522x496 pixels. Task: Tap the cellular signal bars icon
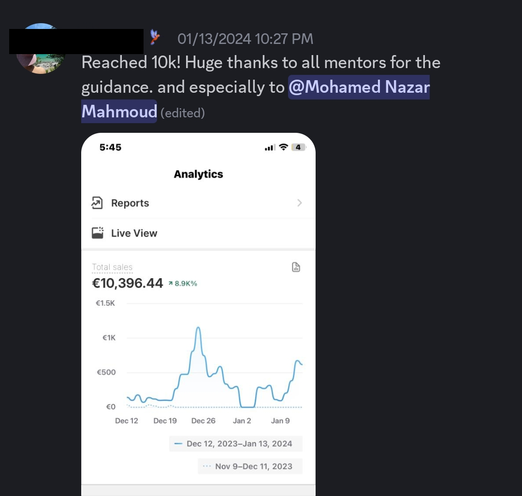click(270, 147)
